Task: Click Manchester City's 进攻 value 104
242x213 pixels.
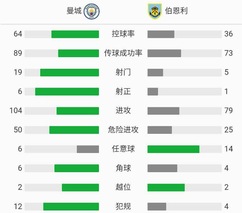Action: 16,111
